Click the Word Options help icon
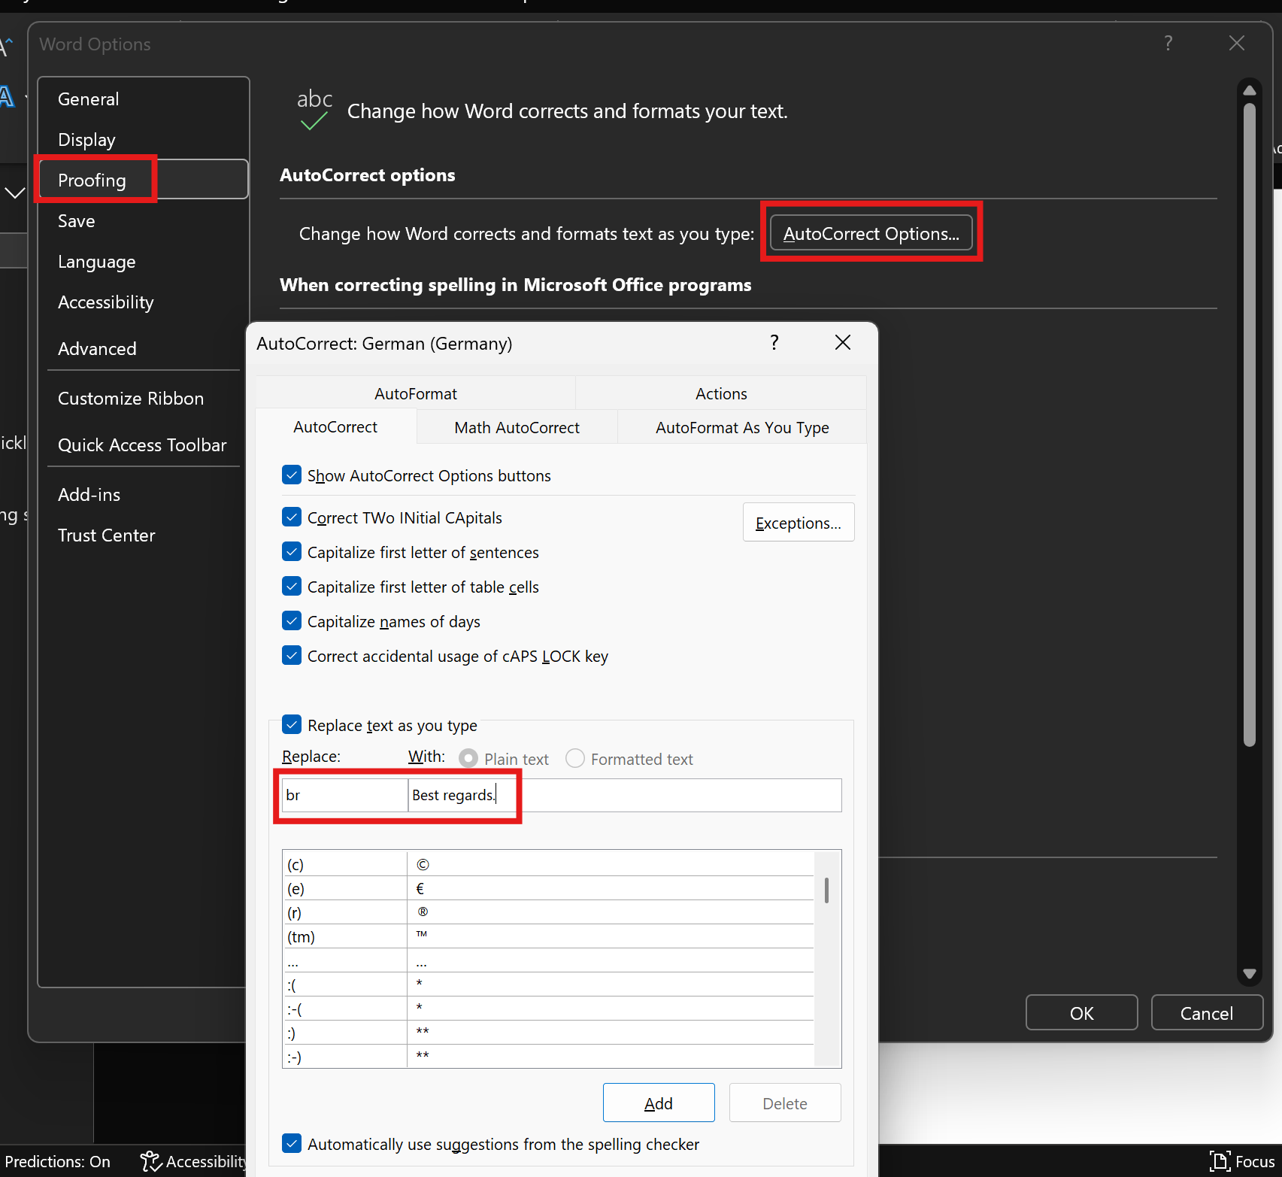 pyautogui.click(x=1168, y=44)
